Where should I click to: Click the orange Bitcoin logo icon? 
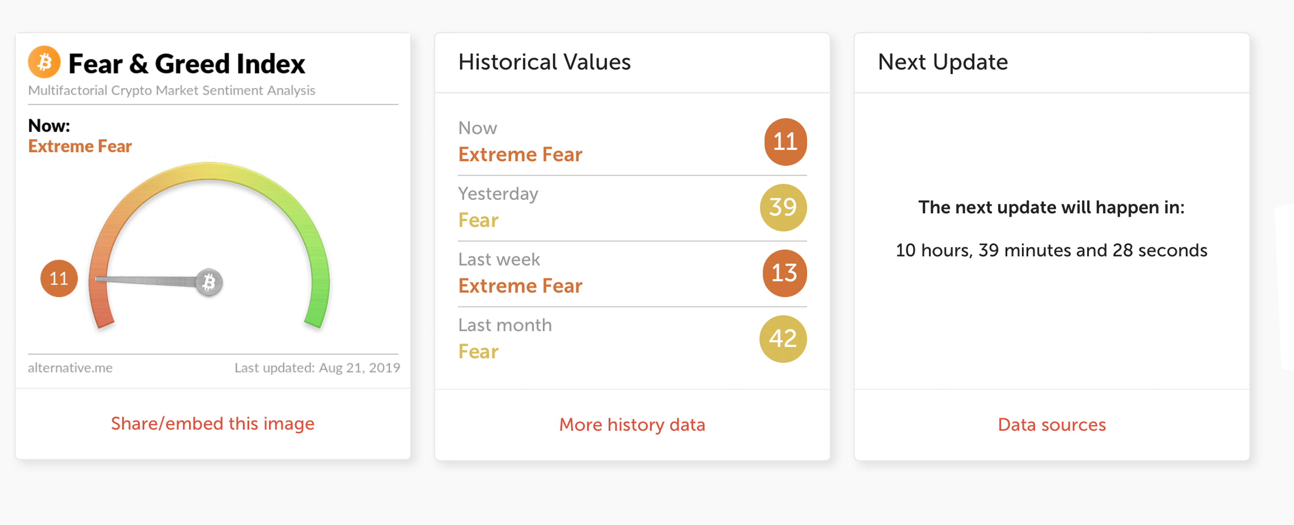(44, 63)
